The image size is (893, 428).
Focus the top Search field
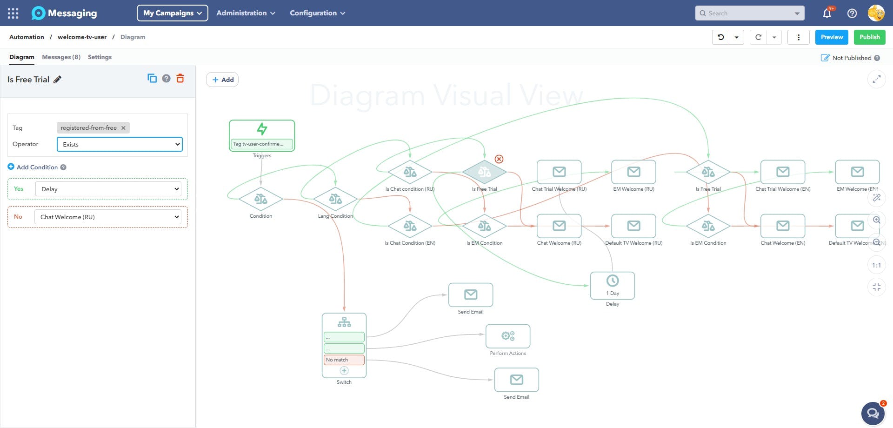749,13
